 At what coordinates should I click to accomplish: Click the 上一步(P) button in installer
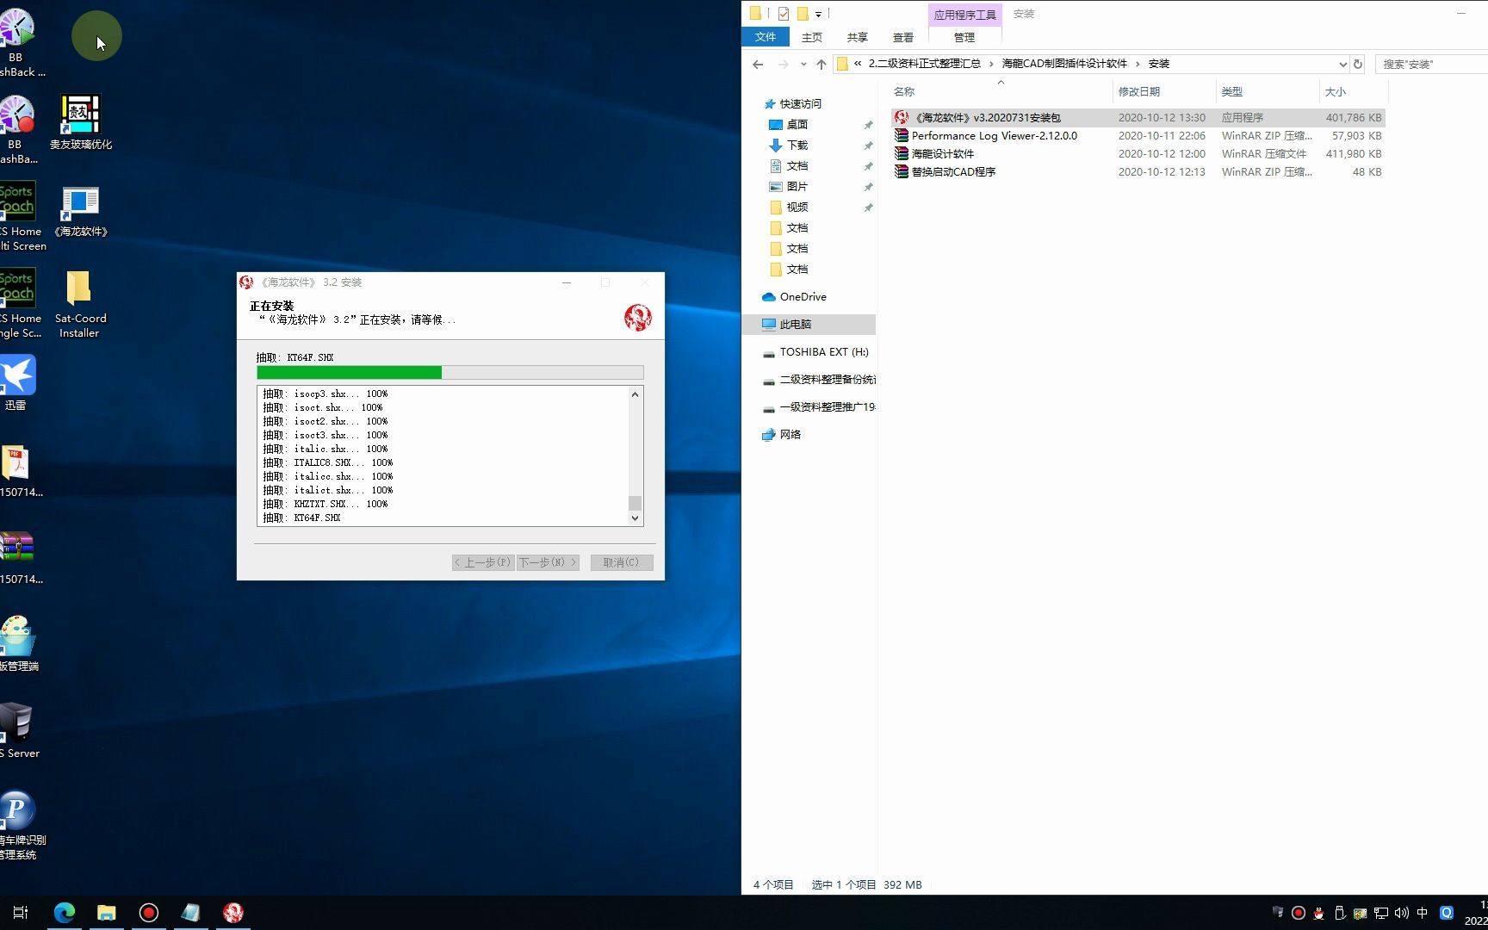point(483,562)
